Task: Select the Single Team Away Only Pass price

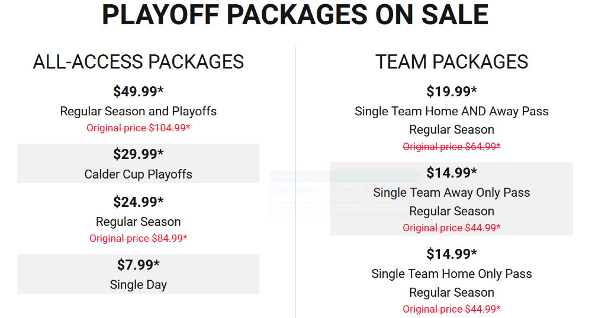Action: [x=452, y=173]
